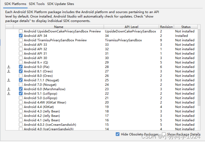Uncheck the Android 7.1.1 (Nougat) checkbox

[x=21, y=80]
